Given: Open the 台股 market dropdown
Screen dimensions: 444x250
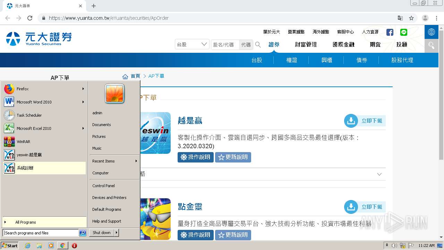Looking at the screenshot, I should (192, 44).
